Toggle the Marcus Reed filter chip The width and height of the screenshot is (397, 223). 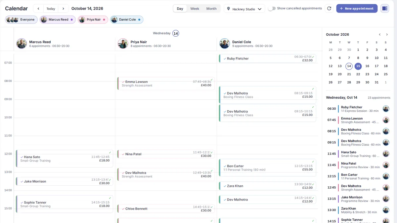57,19
